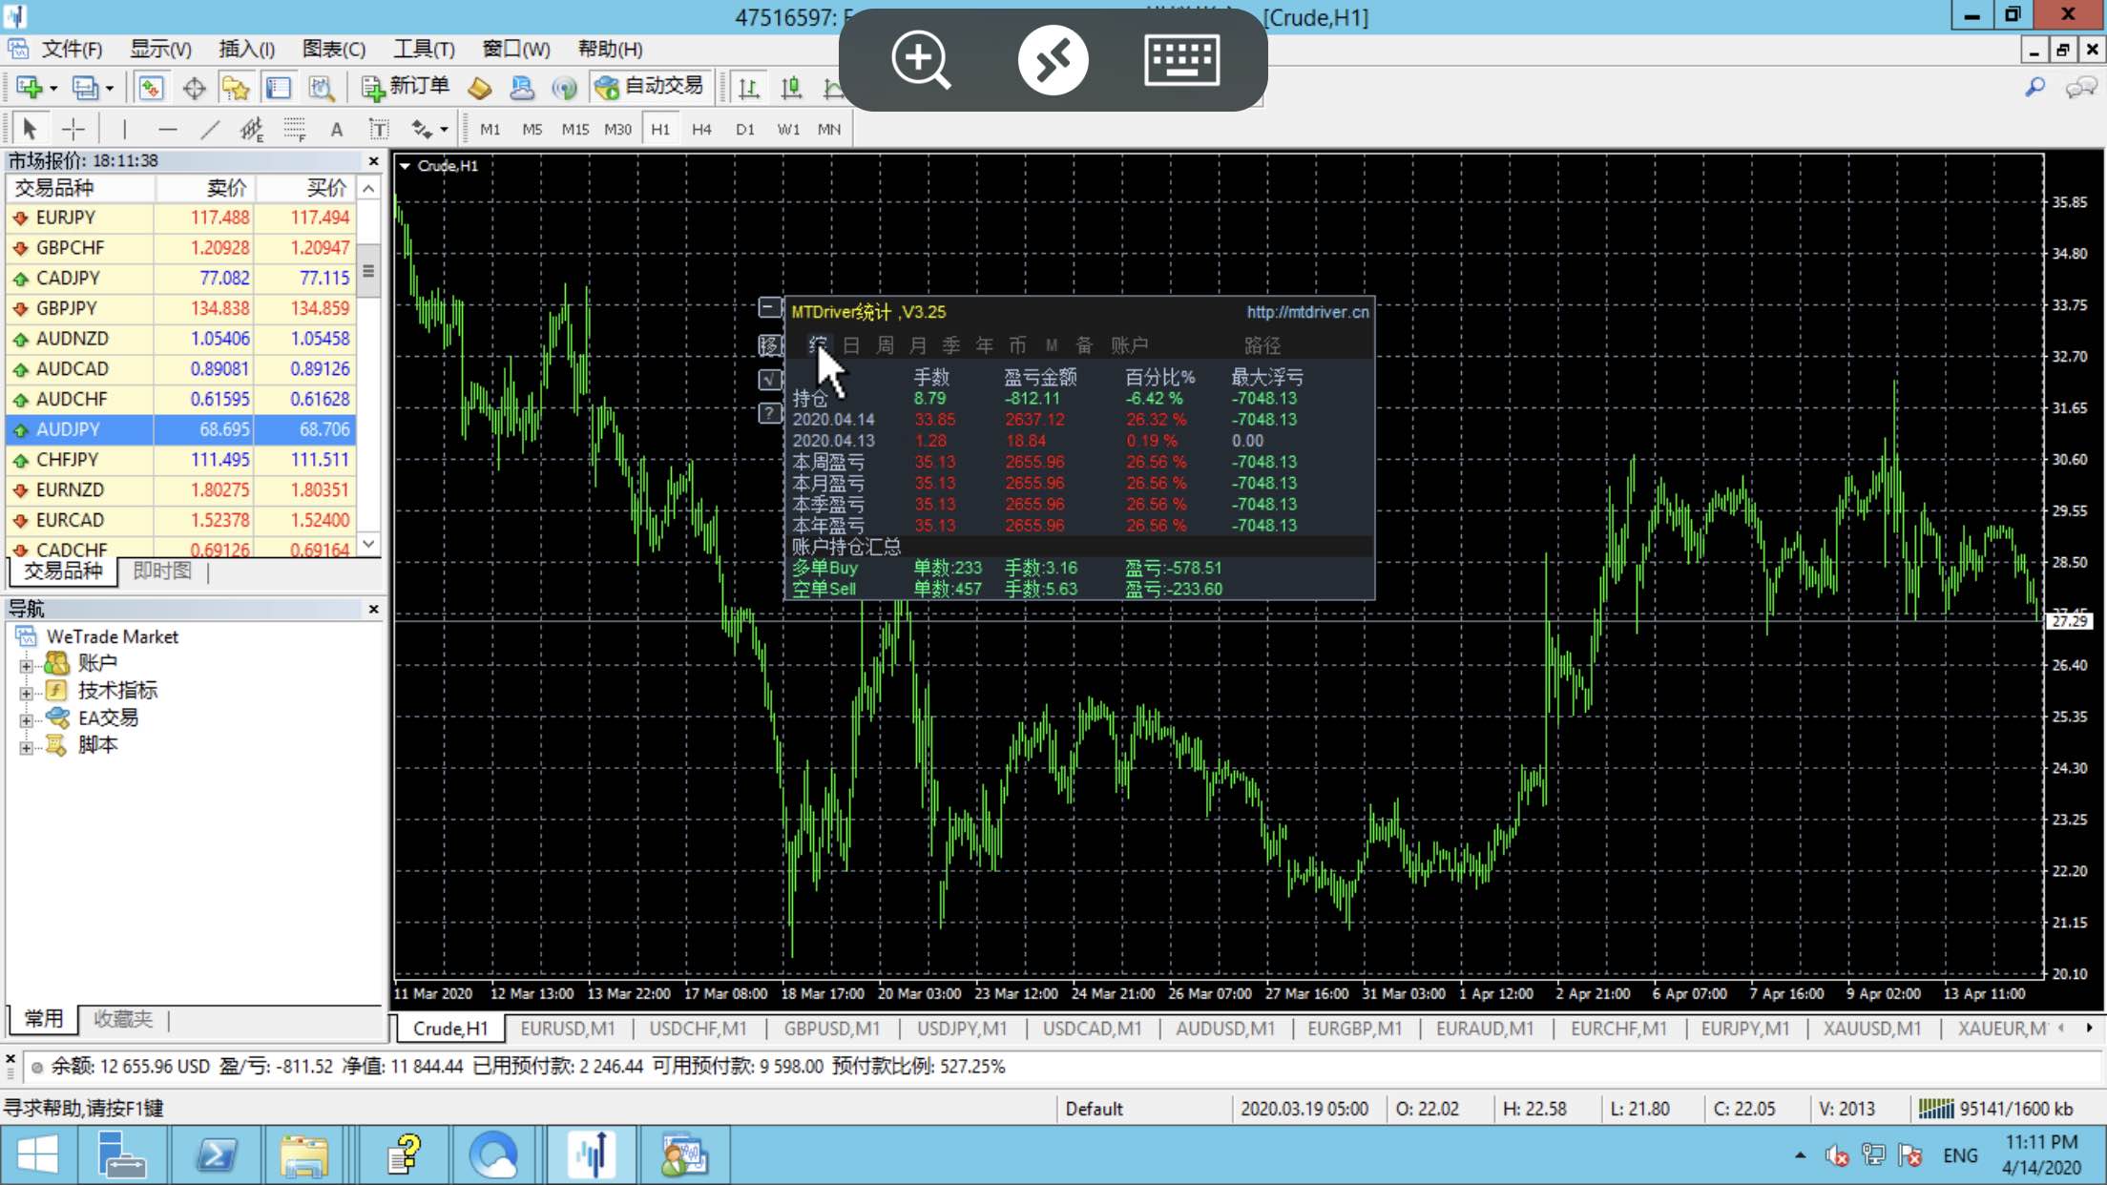Select the AUDJPY row in market watch
The image size is (2107, 1185).
click(x=181, y=429)
